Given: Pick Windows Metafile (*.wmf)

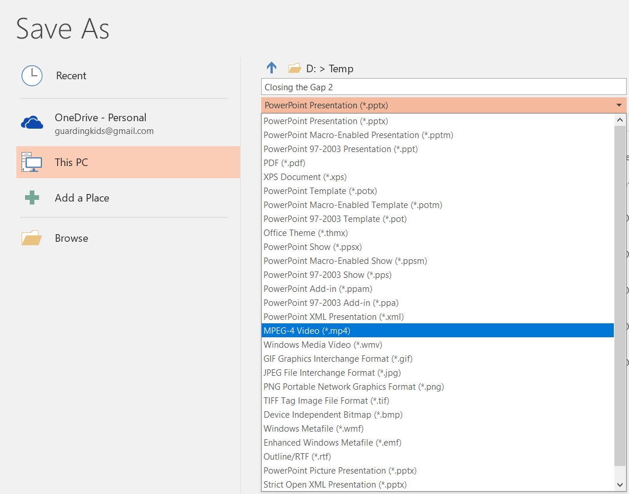Looking at the screenshot, I should tap(438, 429).
